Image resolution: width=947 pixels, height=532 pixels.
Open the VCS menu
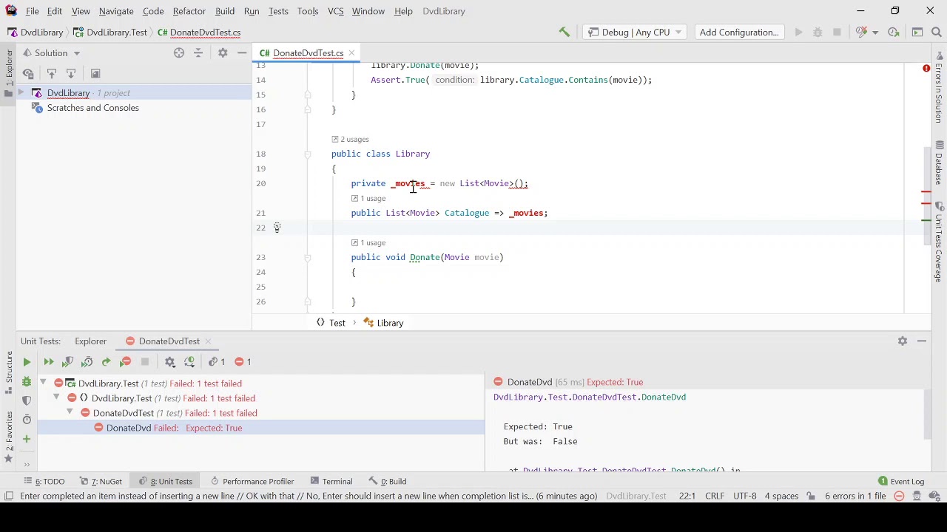[335, 11]
